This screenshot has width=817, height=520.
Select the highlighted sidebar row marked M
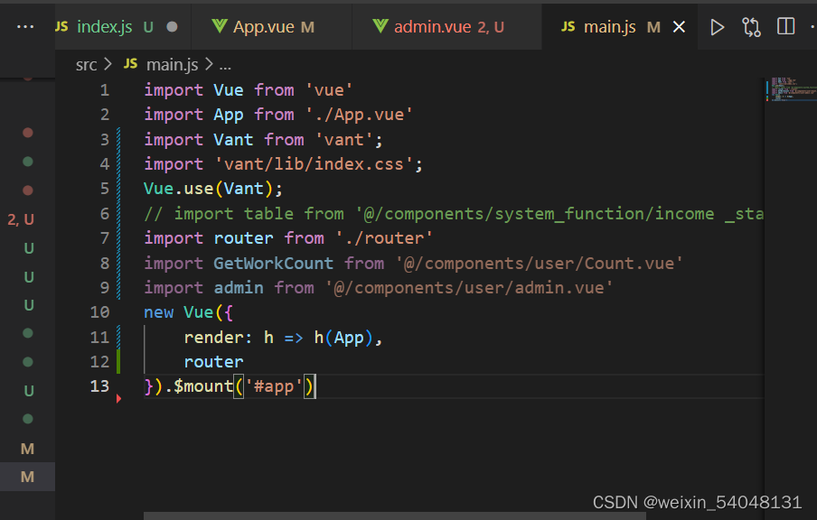(27, 477)
